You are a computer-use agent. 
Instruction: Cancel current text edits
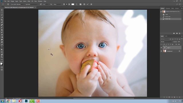coord(84,4)
